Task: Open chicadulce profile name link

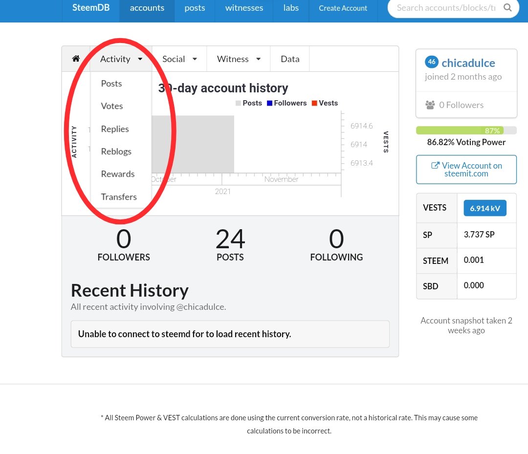Action: (468, 63)
